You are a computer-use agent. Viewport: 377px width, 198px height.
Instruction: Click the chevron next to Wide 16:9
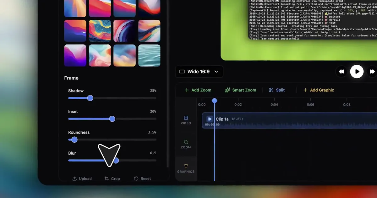click(x=216, y=72)
